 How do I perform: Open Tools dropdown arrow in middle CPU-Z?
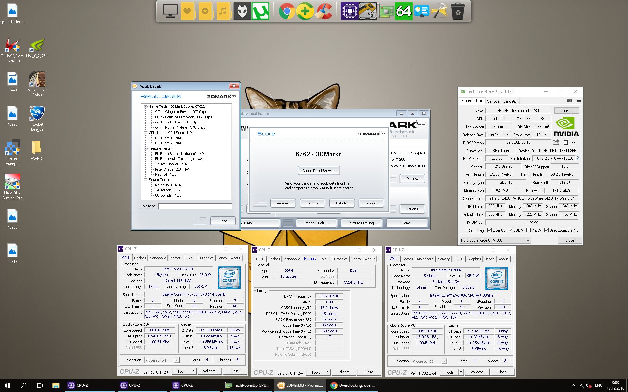pyautogui.click(x=327, y=372)
